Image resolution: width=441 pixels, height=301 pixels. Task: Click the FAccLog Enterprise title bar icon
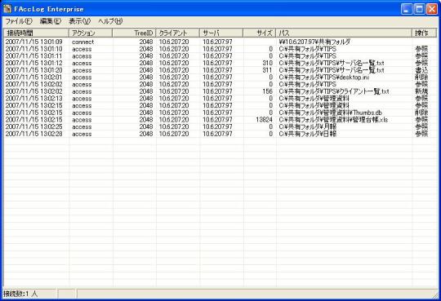pos(7,9)
